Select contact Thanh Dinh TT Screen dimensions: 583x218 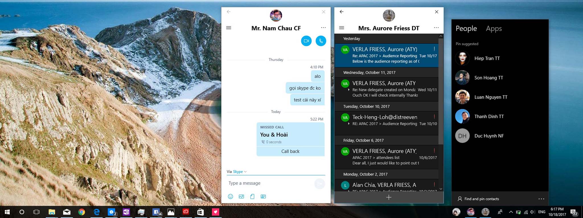[x=500, y=116]
